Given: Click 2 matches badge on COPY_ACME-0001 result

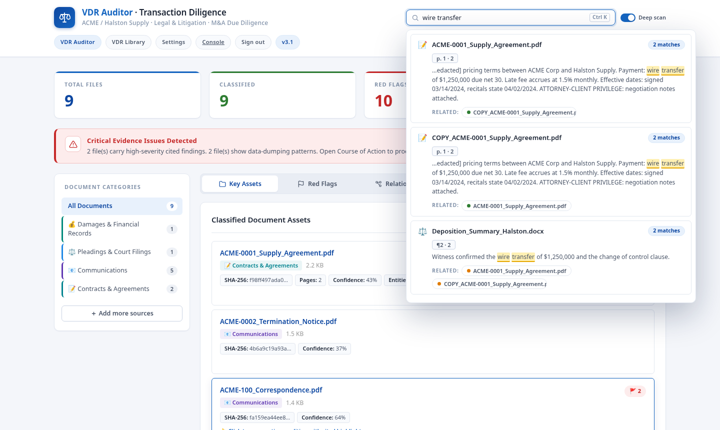Looking at the screenshot, I should (x=666, y=137).
